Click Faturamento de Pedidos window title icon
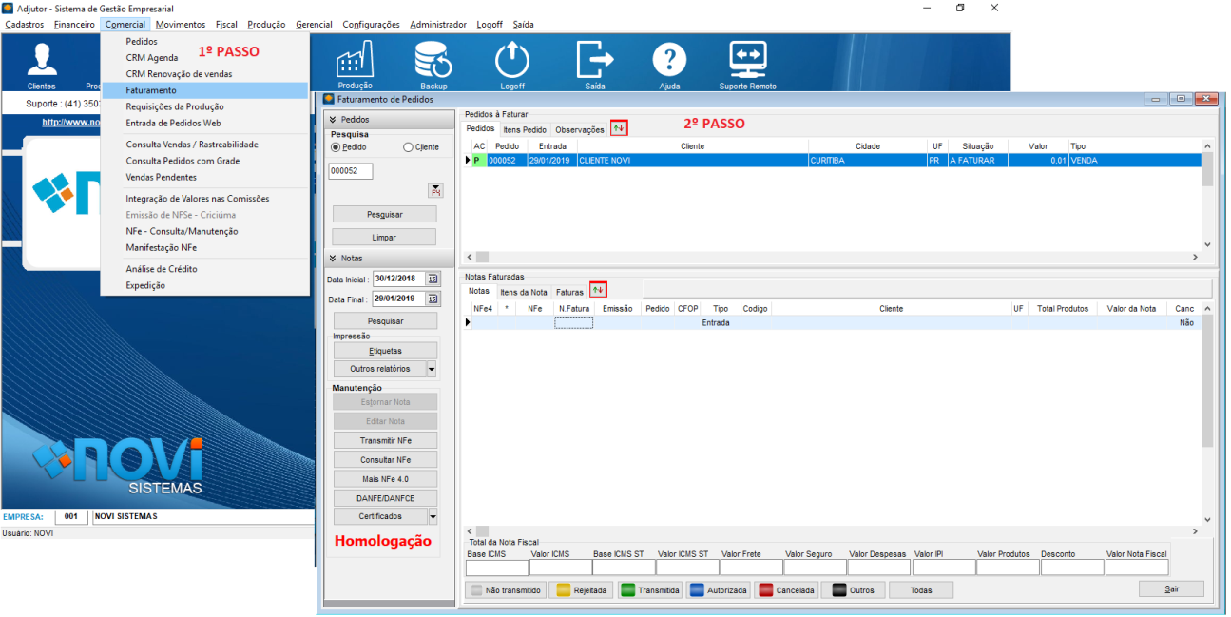This screenshot has width=1231, height=617. point(330,99)
